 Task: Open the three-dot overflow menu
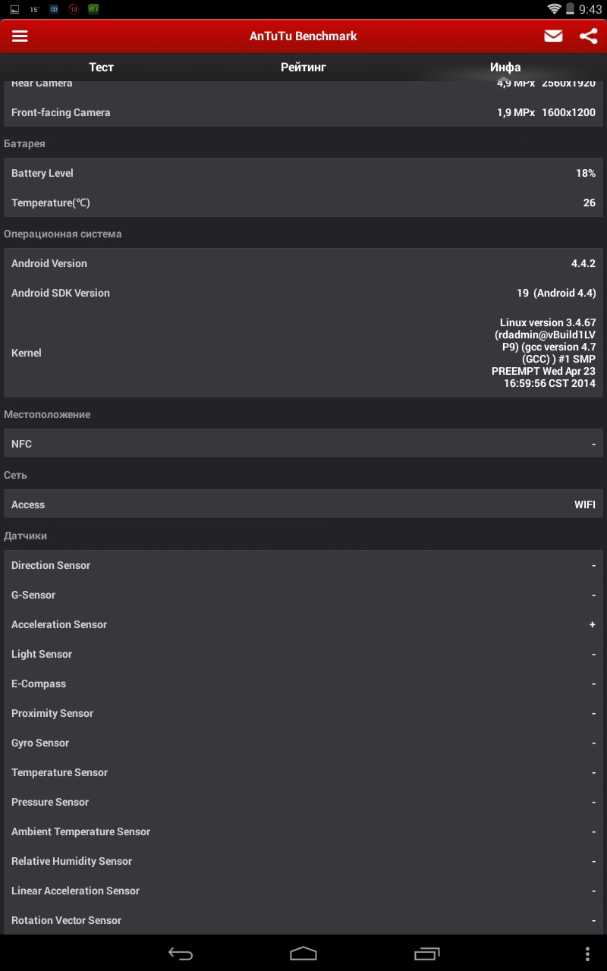[587, 954]
